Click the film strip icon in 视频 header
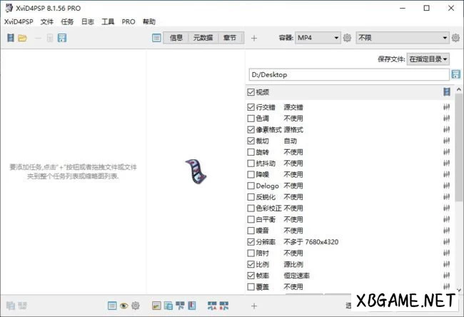 pos(446,92)
